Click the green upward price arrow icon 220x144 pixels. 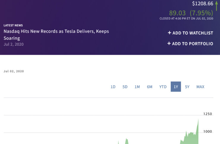click(x=216, y=5)
